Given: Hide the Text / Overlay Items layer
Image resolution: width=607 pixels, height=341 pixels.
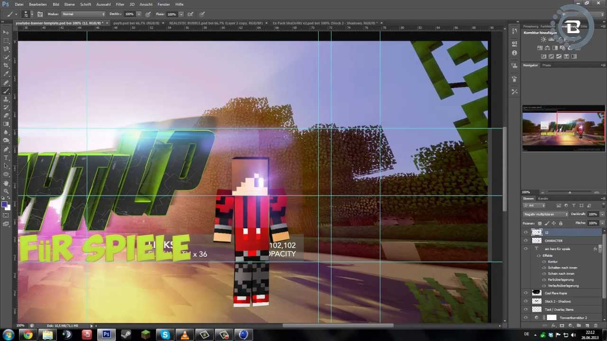Looking at the screenshot, I should (525, 309).
